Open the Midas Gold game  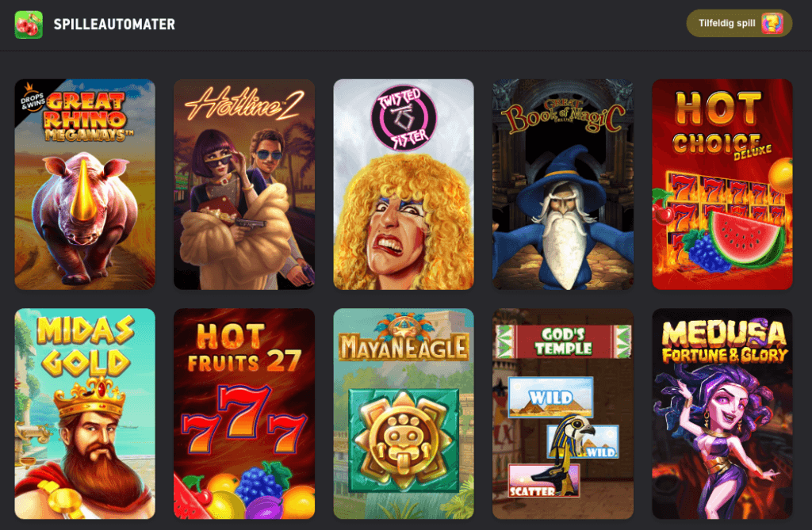coord(85,414)
